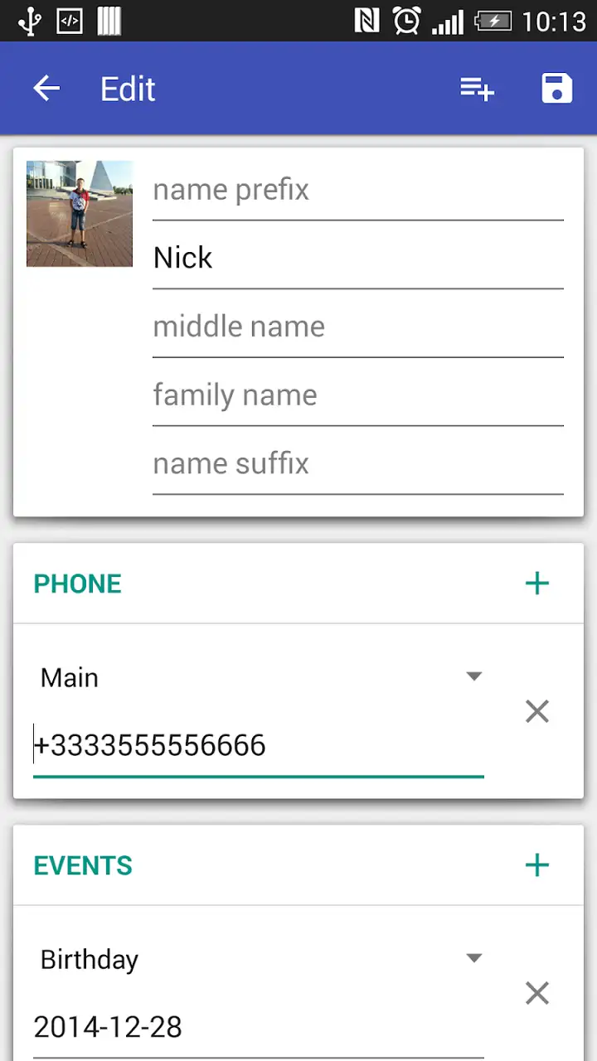Focus the middle name field
597x1061 pixels.
pos(358,327)
